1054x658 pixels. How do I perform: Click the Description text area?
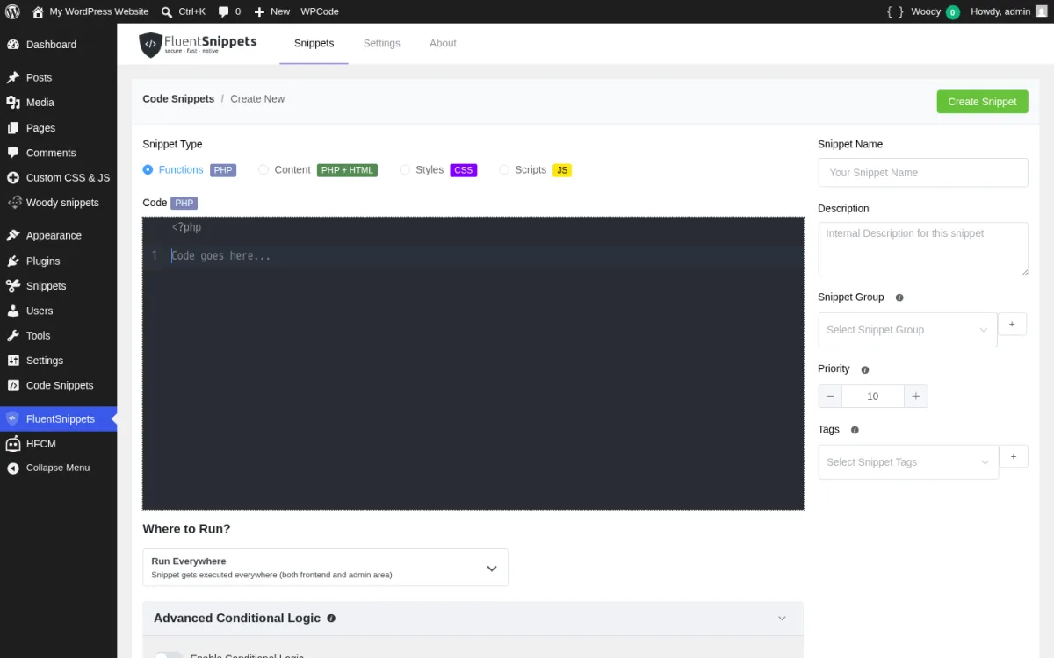[x=922, y=249]
